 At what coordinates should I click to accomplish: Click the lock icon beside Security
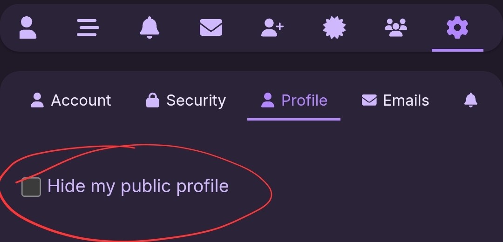coord(153,100)
